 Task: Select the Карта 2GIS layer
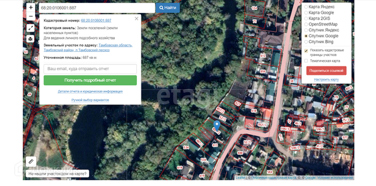(306, 19)
